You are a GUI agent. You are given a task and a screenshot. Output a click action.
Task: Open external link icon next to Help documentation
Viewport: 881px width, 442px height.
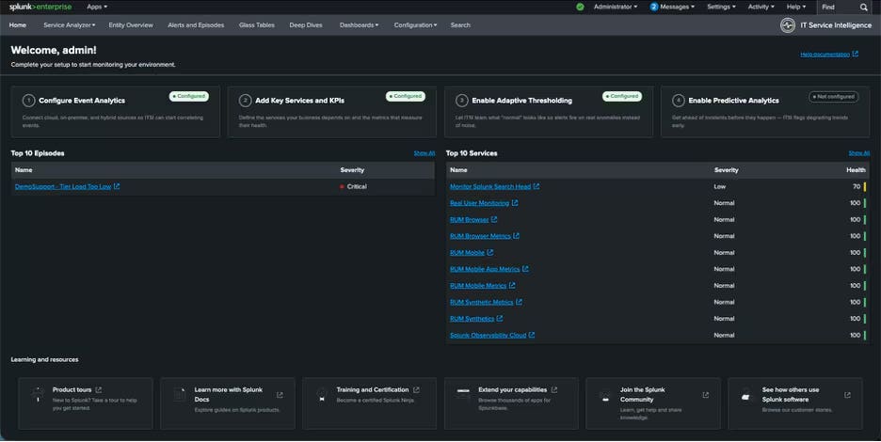856,54
